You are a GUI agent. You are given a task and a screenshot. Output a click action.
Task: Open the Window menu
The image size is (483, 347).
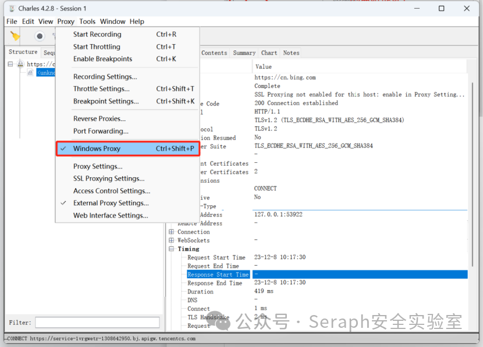point(112,22)
